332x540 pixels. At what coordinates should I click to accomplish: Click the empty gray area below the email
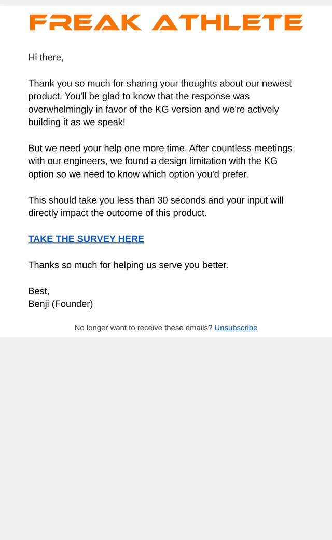(166, 437)
